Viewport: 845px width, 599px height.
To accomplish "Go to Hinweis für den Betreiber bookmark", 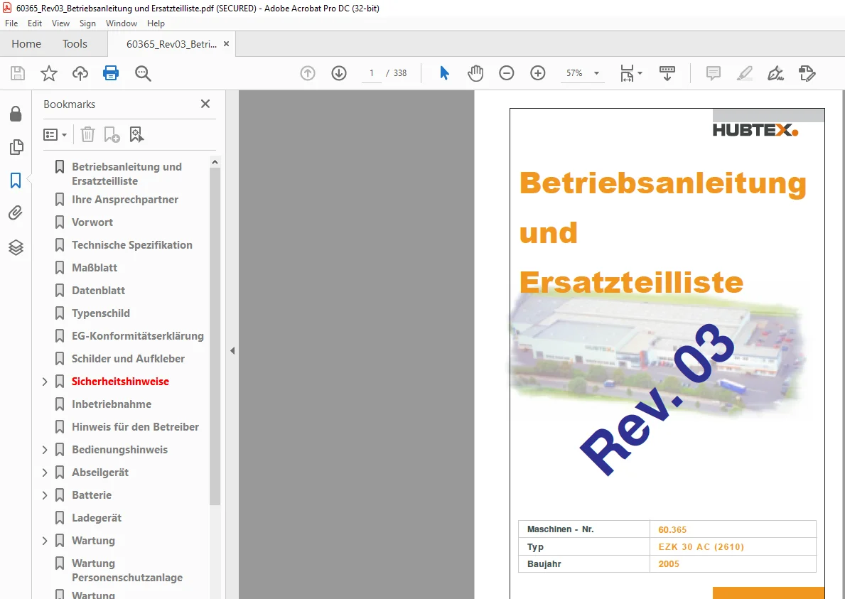I will coord(135,427).
